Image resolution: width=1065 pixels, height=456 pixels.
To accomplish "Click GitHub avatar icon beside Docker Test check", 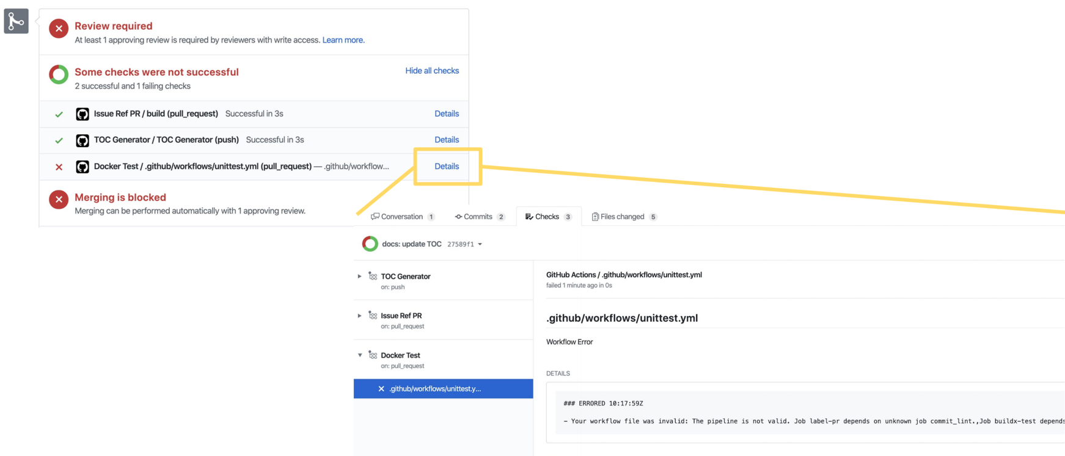I will click(x=82, y=167).
